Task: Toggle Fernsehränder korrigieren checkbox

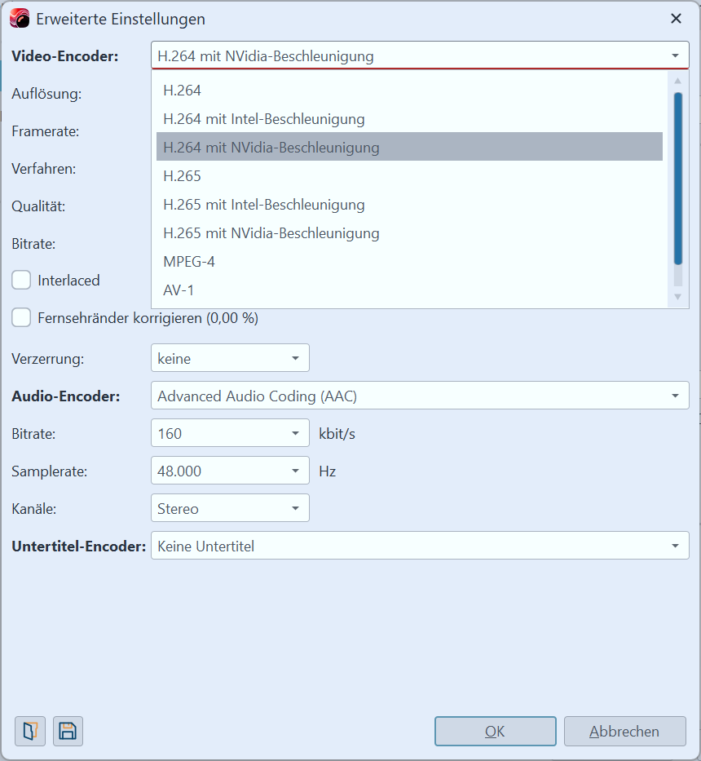Action: (x=22, y=318)
